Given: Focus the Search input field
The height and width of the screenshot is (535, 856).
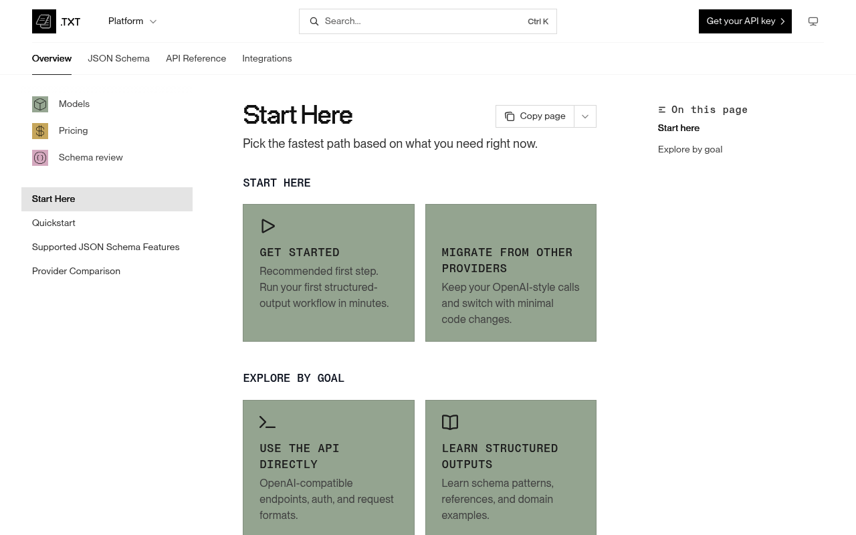Looking at the screenshot, I should (428, 21).
